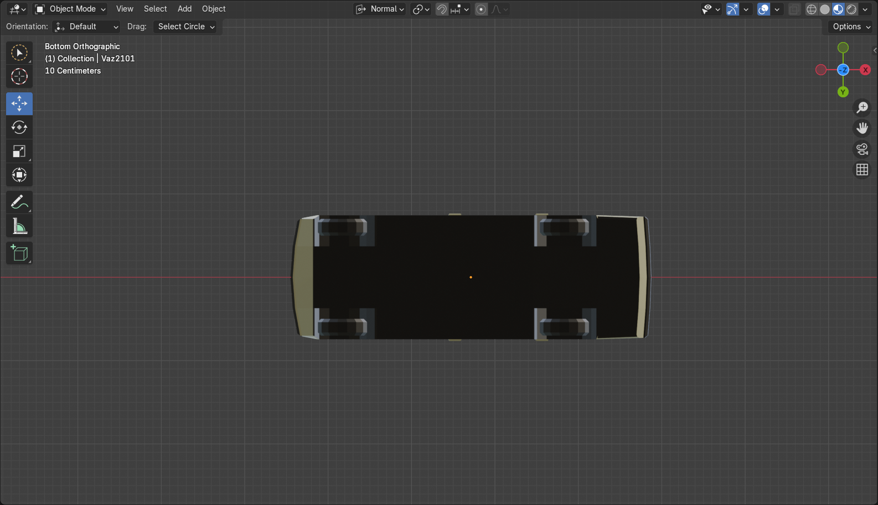Click the pan view hand button
Image resolution: width=878 pixels, height=505 pixels.
tap(862, 128)
